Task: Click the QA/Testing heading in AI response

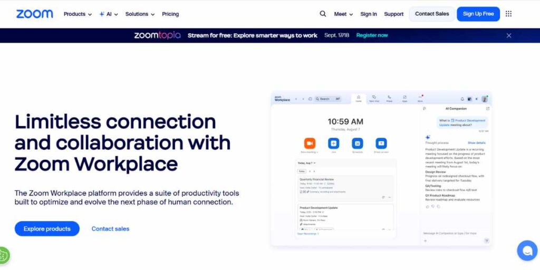Action: pos(433,186)
